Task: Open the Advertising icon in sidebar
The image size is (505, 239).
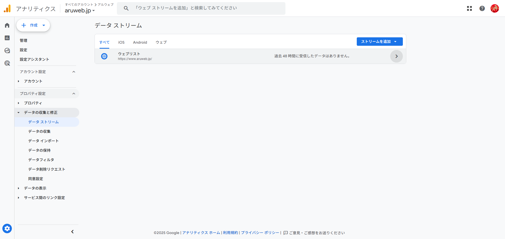Action: tap(7, 63)
